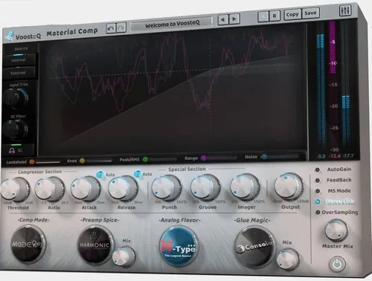Click the power bypass button

337,264
